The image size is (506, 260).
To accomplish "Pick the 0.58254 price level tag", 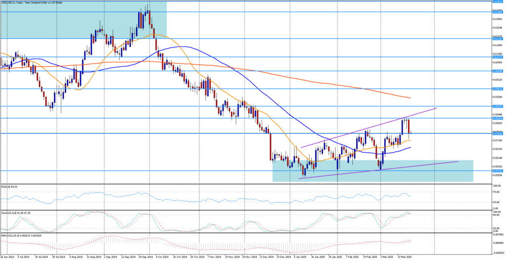I will 498,118.
